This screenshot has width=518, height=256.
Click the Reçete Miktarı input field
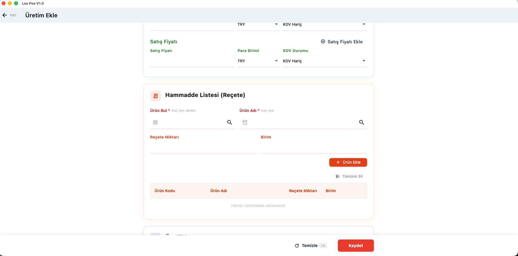pyautogui.click(x=203, y=148)
